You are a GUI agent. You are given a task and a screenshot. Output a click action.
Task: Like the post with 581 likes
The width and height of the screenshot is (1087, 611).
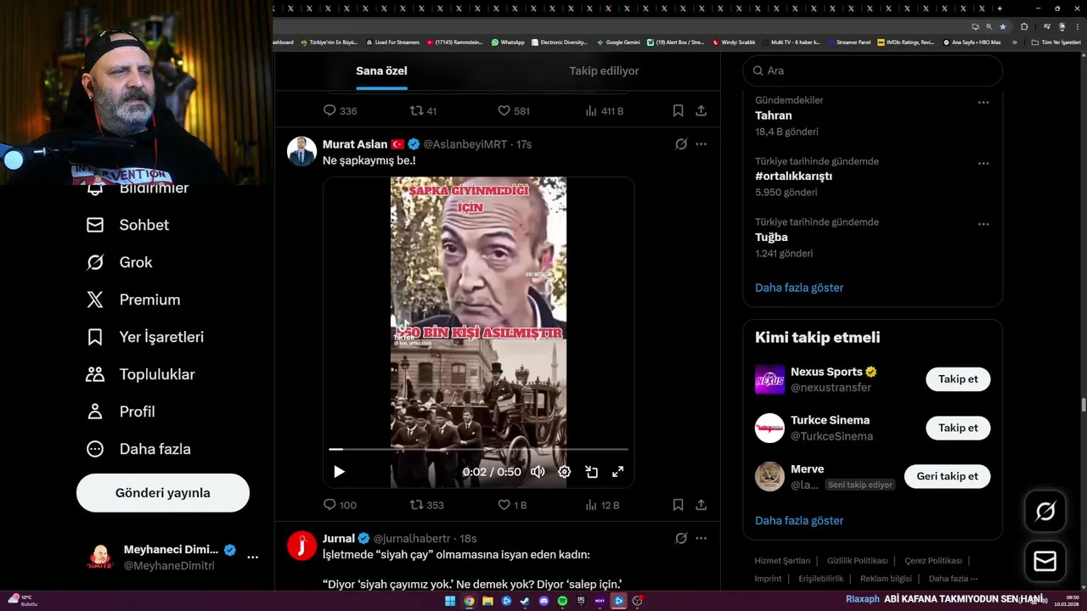pyautogui.click(x=514, y=110)
